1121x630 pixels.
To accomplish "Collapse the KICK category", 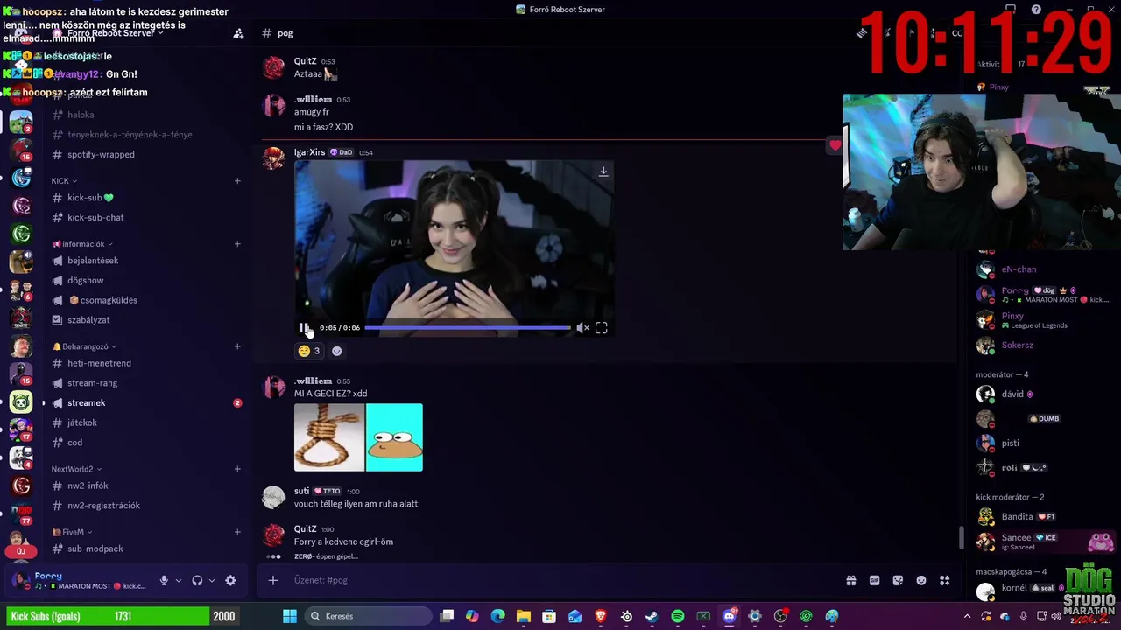I will coord(64,180).
